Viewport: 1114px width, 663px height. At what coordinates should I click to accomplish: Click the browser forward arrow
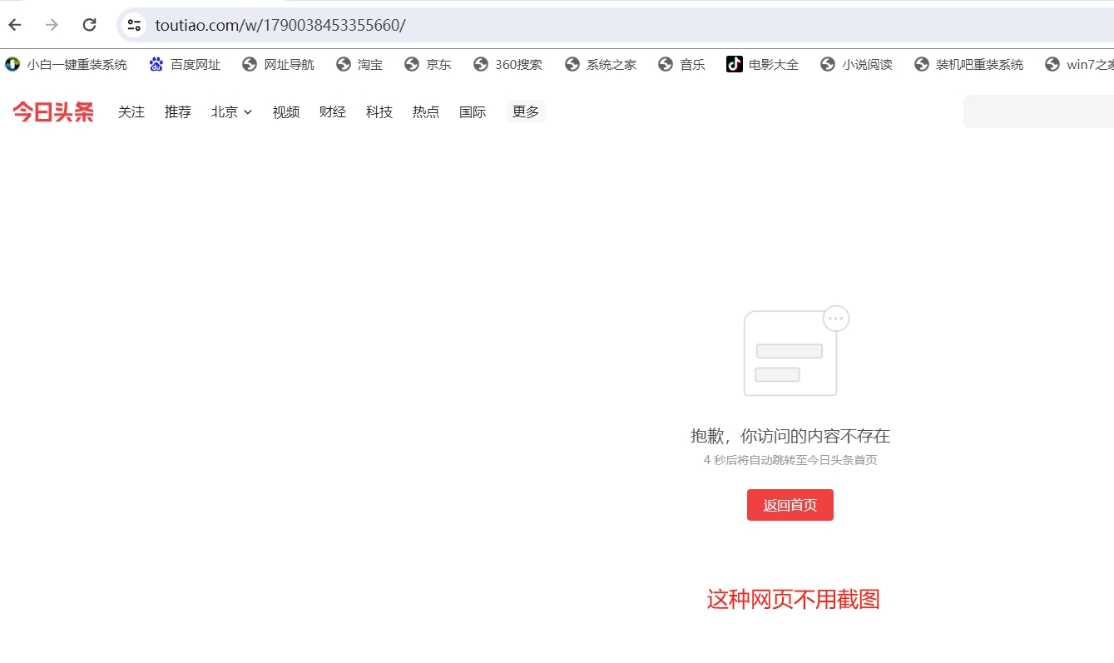[52, 25]
